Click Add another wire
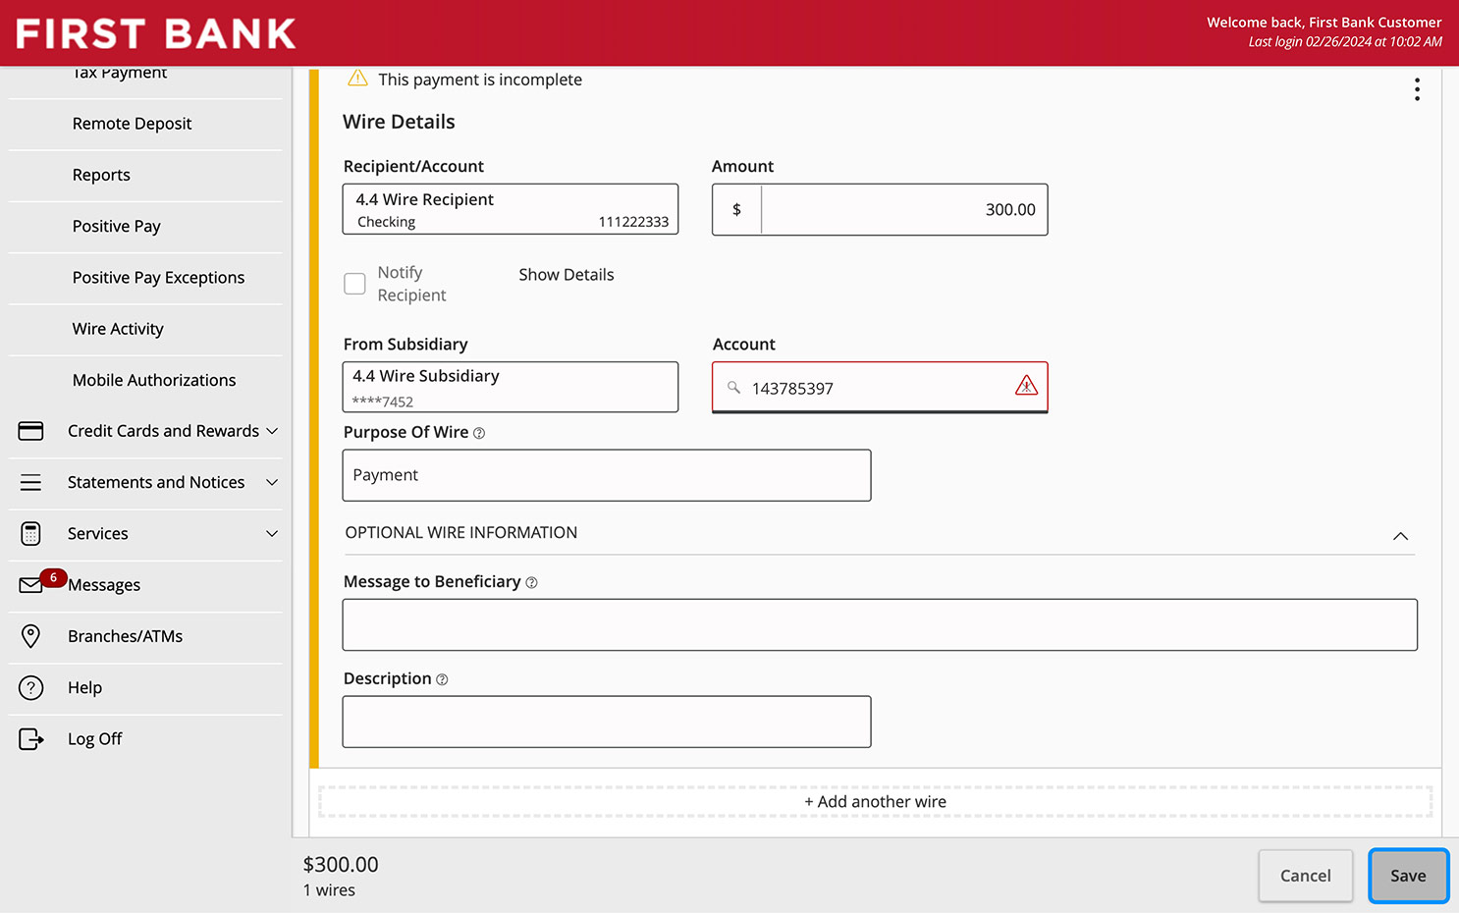Viewport: 1459px width, 913px height. pyautogui.click(x=875, y=802)
